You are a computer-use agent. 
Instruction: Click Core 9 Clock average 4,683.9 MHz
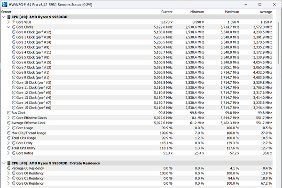point(262,78)
